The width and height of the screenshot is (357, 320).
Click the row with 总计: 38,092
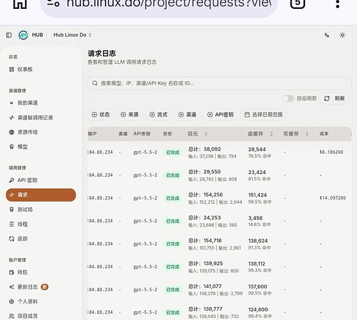[x=219, y=152]
